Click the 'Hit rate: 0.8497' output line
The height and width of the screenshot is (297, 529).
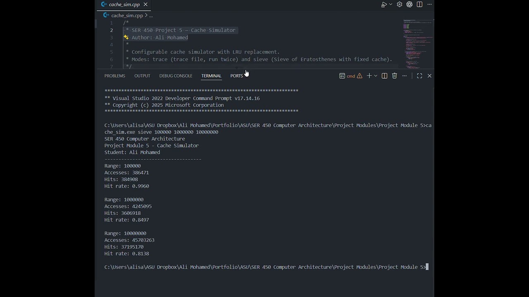click(x=126, y=220)
